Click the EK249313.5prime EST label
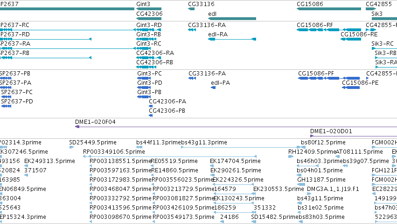 49,161
